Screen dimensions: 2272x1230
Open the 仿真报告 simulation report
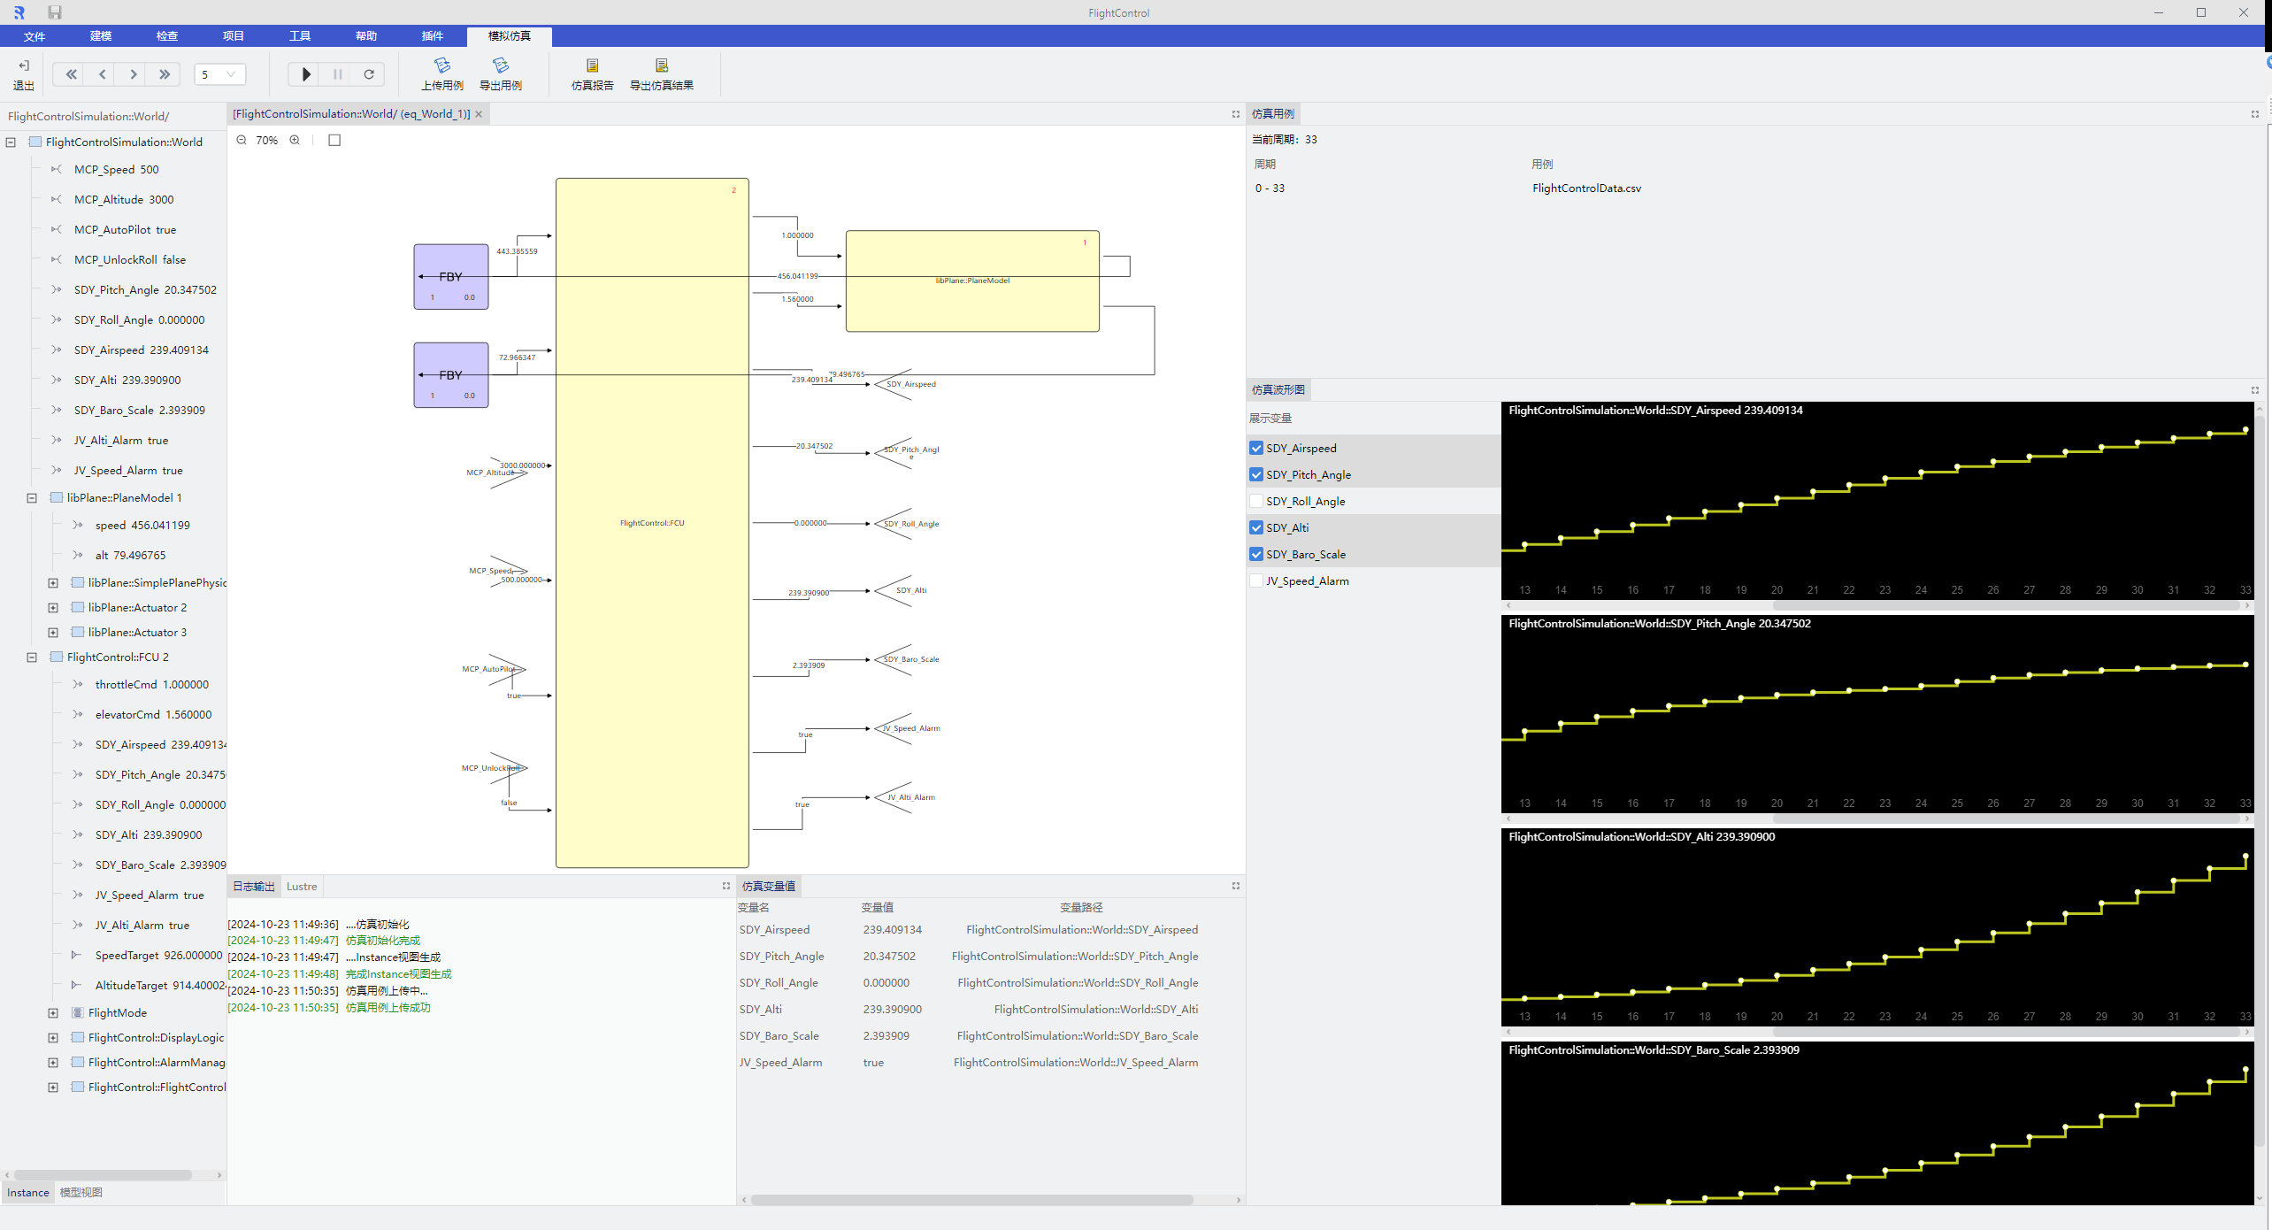(593, 66)
